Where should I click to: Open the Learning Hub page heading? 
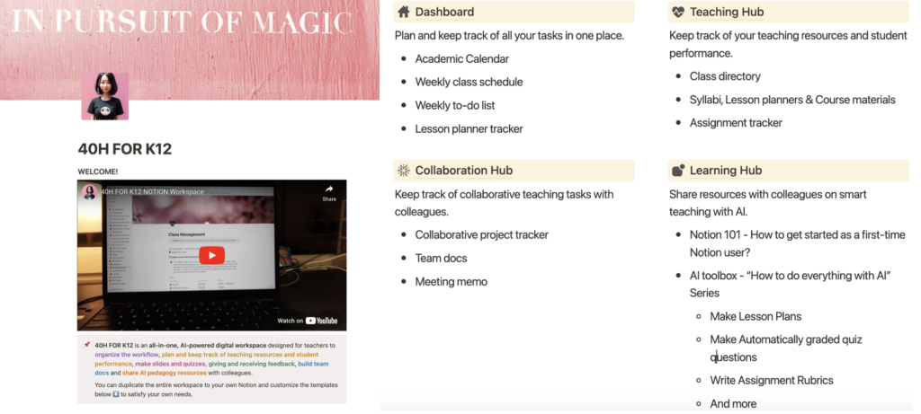(726, 171)
